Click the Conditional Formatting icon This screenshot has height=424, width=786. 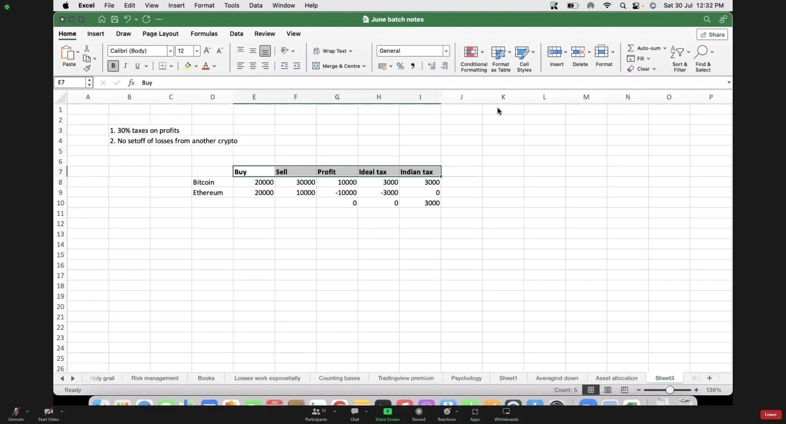coord(471,52)
